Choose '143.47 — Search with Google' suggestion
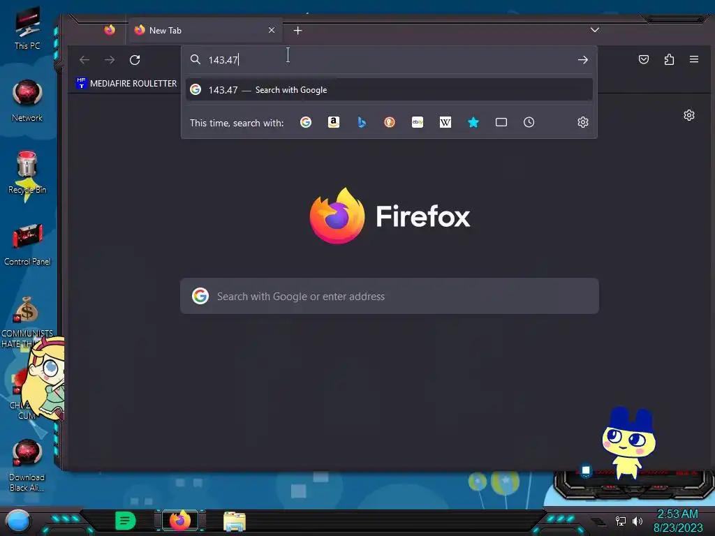The image size is (715, 536). (x=389, y=90)
